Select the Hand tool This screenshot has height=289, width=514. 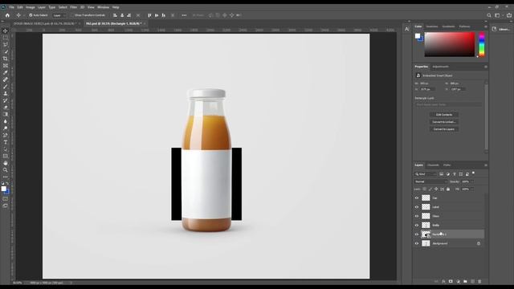(6, 163)
